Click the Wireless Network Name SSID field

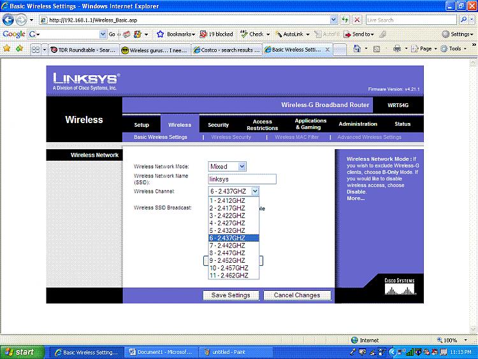[242, 179]
